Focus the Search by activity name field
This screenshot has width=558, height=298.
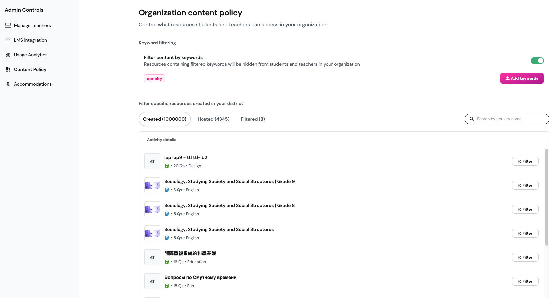click(510, 119)
